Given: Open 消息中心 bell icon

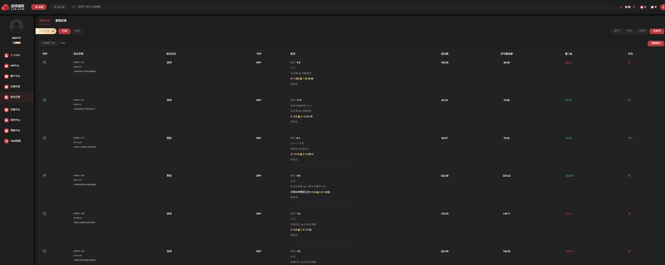Looking at the screenshot, I should pos(6,120).
